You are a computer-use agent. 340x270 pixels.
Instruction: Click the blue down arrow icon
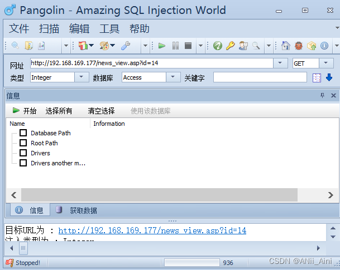pos(329,77)
